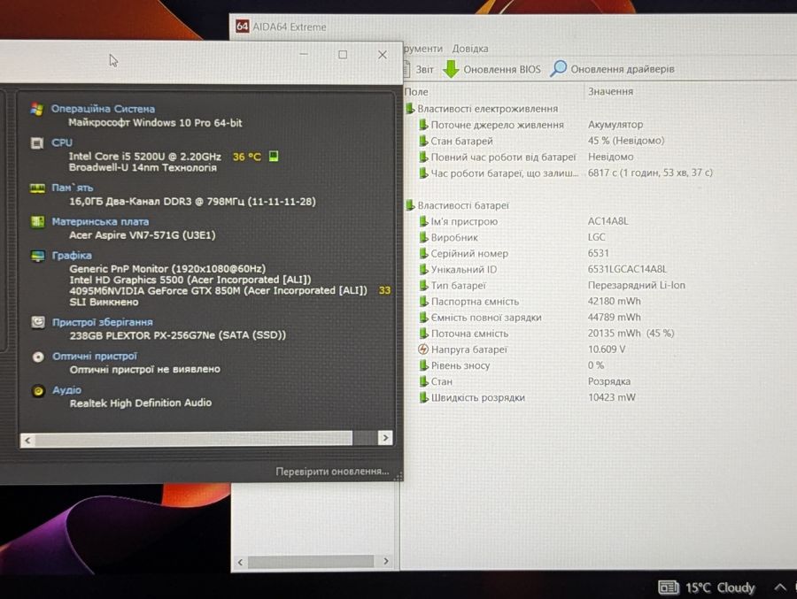Expand the system tray hidden icons chevron
The image size is (797, 599).
779,587
